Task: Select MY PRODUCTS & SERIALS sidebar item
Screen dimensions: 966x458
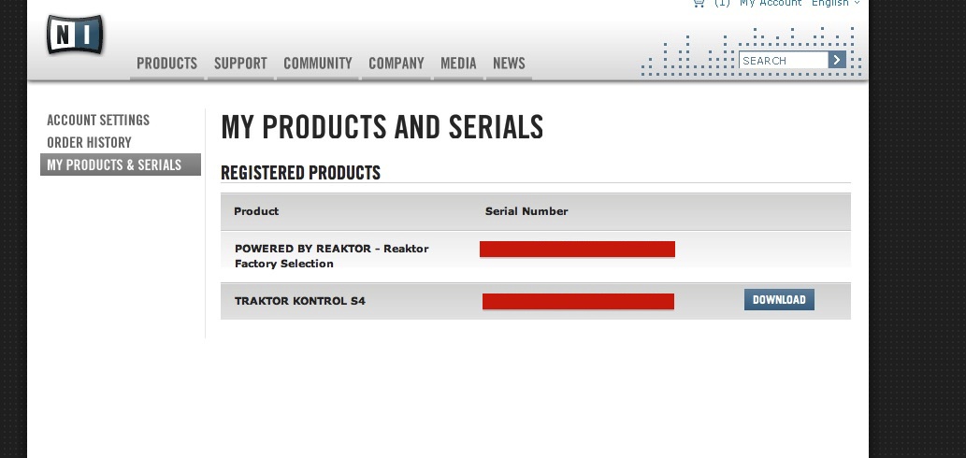Action: [x=121, y=165]
